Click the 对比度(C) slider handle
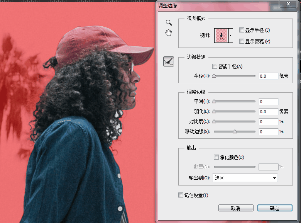 coord(214,121)
